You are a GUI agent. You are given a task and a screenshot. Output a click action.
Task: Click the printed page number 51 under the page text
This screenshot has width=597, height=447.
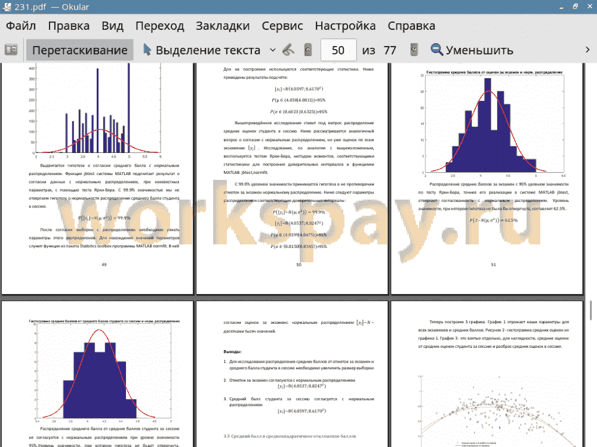coord(494,265)
